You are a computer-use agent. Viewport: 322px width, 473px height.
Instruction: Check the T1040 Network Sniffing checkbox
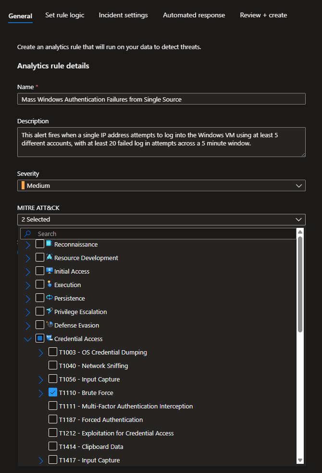pos(53,366)
